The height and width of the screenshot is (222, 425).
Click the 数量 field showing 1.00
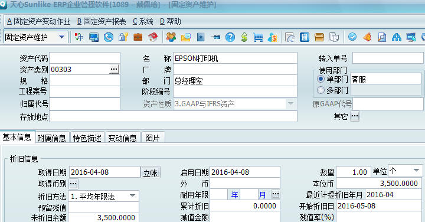354,172
